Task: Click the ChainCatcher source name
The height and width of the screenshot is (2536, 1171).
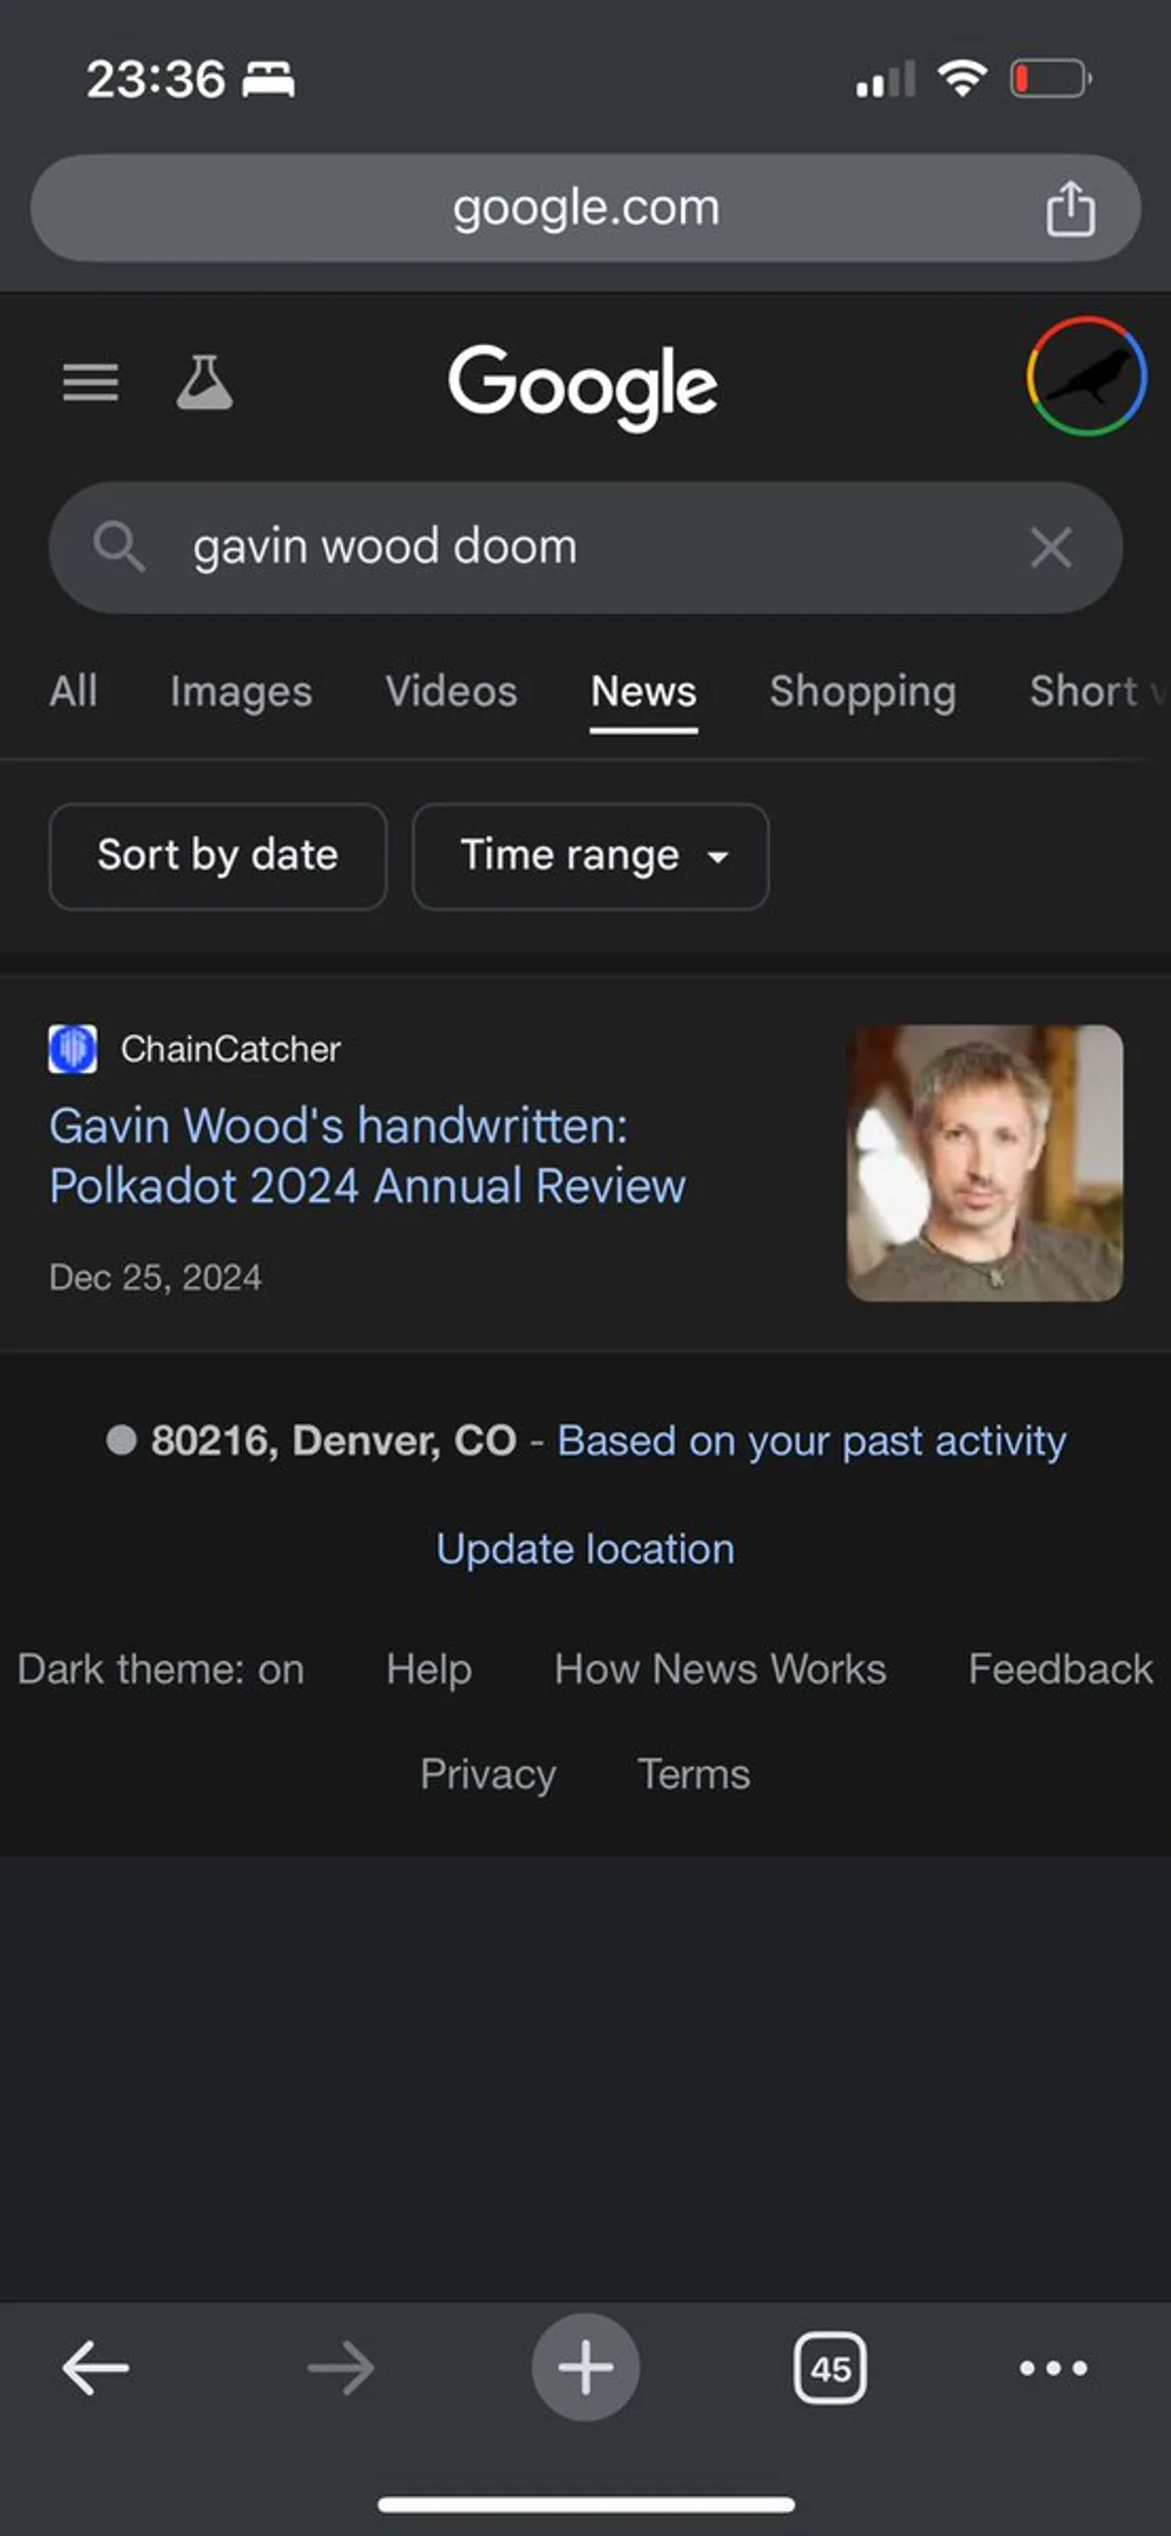Action: coord(230,1049)
